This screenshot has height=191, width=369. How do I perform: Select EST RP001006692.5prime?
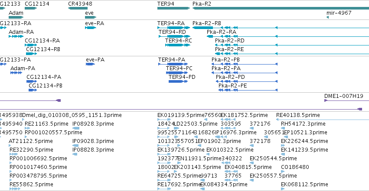10,163
